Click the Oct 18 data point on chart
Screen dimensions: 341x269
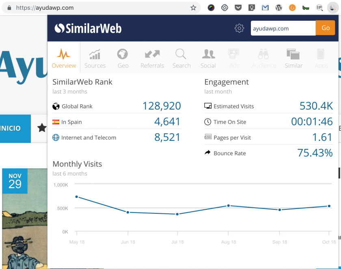click(329, 206)
